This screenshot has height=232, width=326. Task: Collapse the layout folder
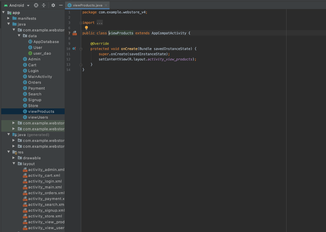coord(14,164)
